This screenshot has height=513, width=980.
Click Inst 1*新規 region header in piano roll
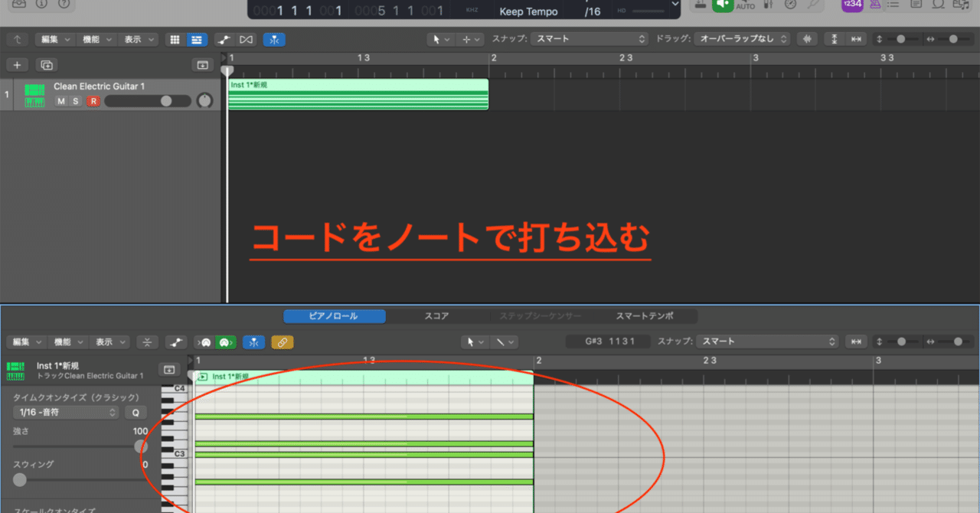pos(364,377)
